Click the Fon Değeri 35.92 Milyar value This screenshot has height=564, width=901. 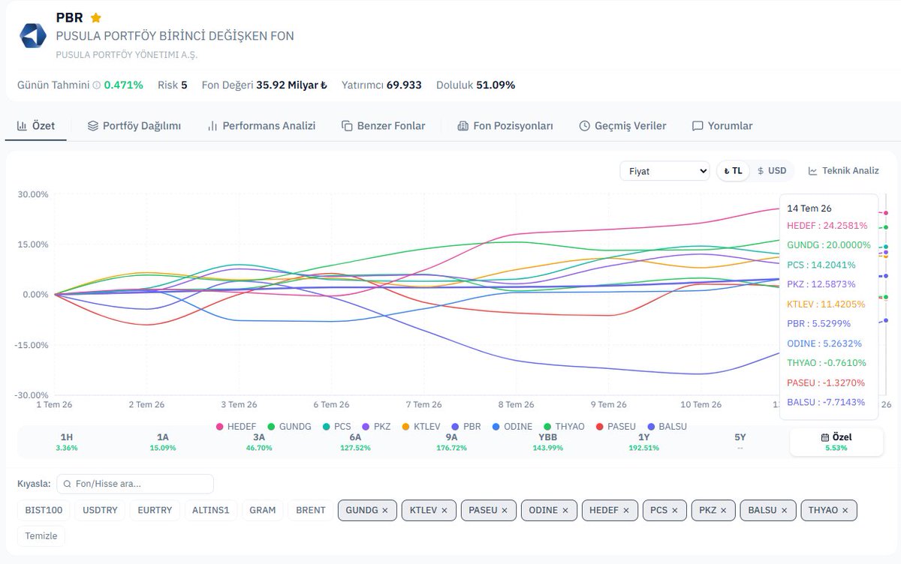click(x=291, y=85)
